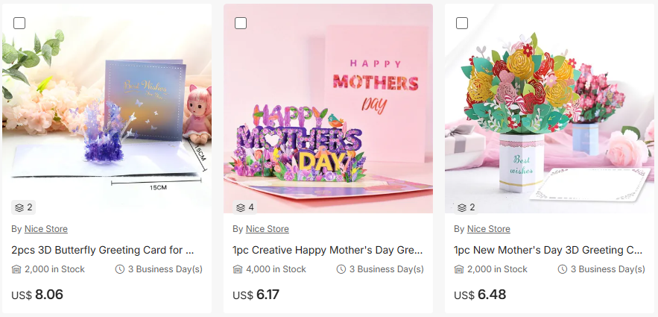View the purple butterfly pop-up card image
This screenshot has height=317, width=658.
click(107, 109)
